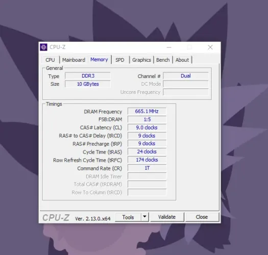Click the tRCD 9 clocks value
The width and height of the screenshot is (268, 255).
(147, 136)
